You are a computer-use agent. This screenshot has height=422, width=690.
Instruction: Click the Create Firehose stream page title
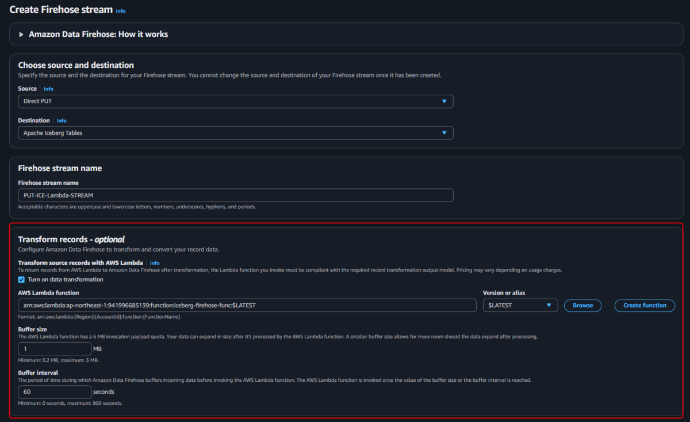(60, 10)
